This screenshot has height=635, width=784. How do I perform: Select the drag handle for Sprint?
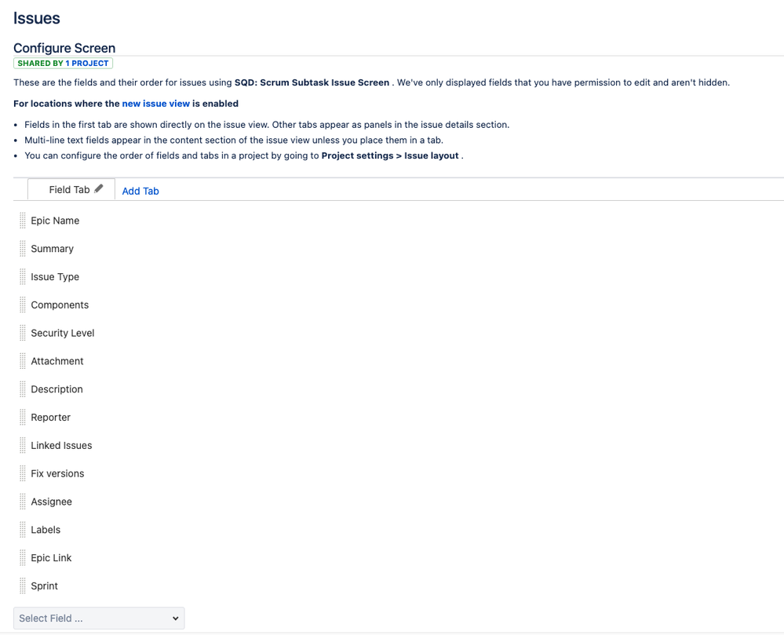21,586
